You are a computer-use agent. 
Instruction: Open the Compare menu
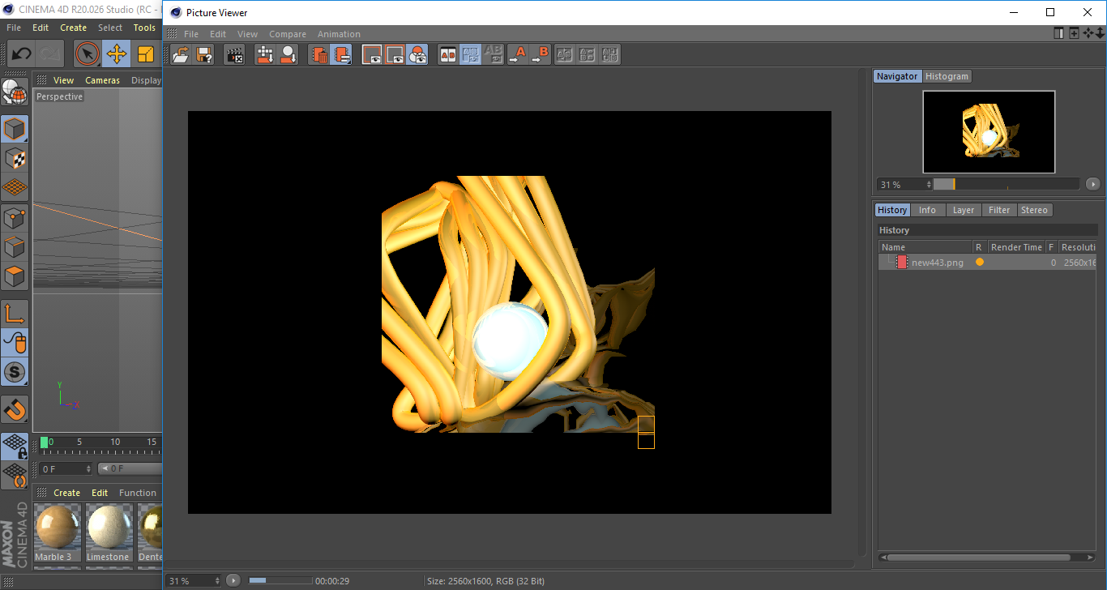pos(288,34)
